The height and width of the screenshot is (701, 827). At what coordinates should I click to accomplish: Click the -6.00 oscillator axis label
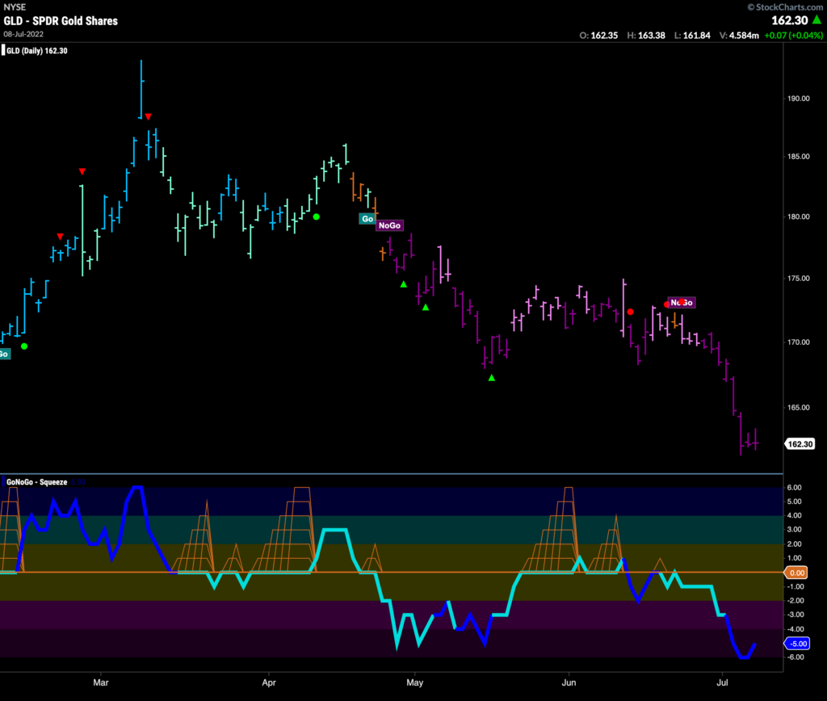tap(796, 657)
